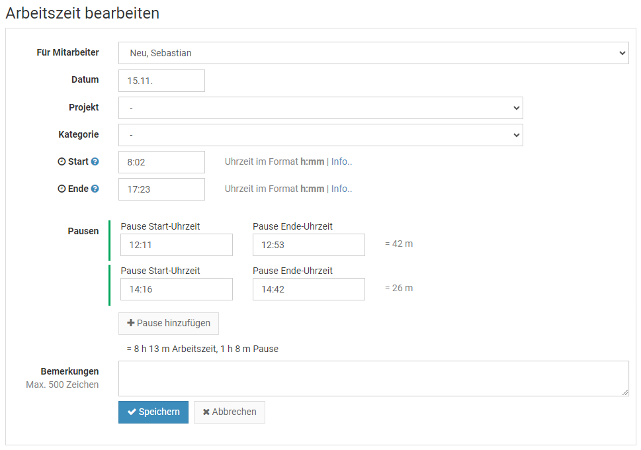Click the Ende time field with 17:23
Screen dimensions: 641x450
pyautogui.click(x=161, y=189)
